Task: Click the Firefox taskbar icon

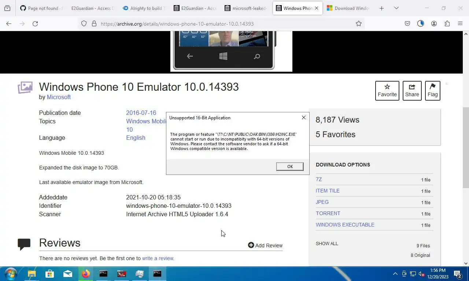Action: coord(86,274)
